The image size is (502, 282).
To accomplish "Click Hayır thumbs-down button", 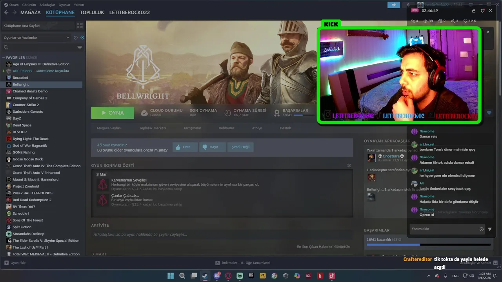I will 212,147.
